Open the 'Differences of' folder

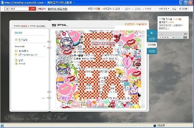[26, 54]
